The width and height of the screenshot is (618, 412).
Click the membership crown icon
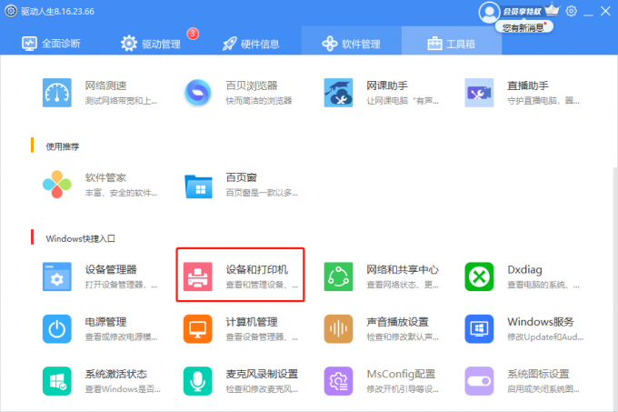coord(552,9)
